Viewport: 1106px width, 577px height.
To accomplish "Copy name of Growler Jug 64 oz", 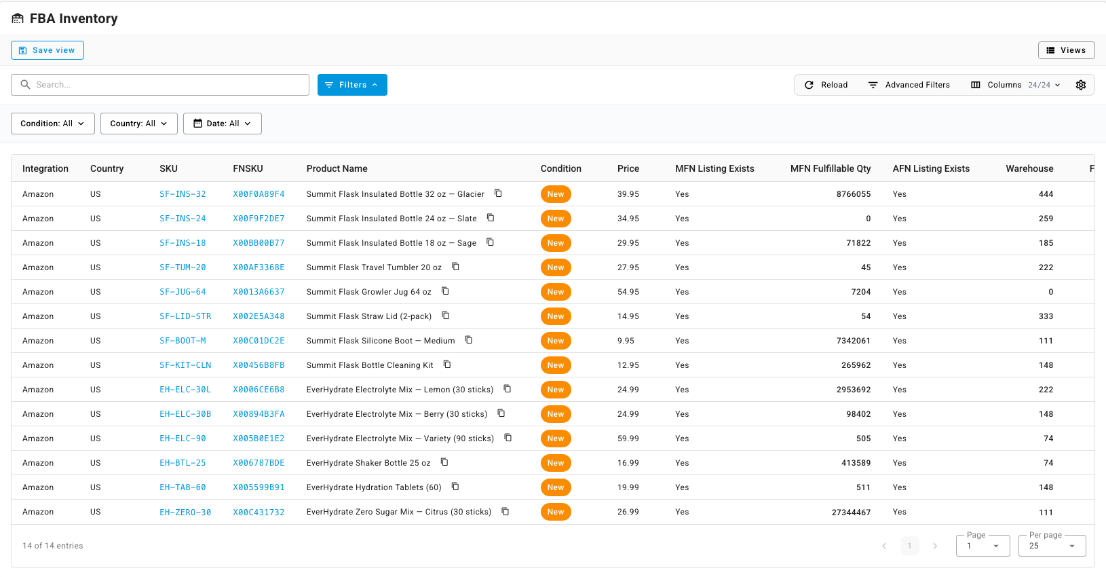I will (445, 291).
